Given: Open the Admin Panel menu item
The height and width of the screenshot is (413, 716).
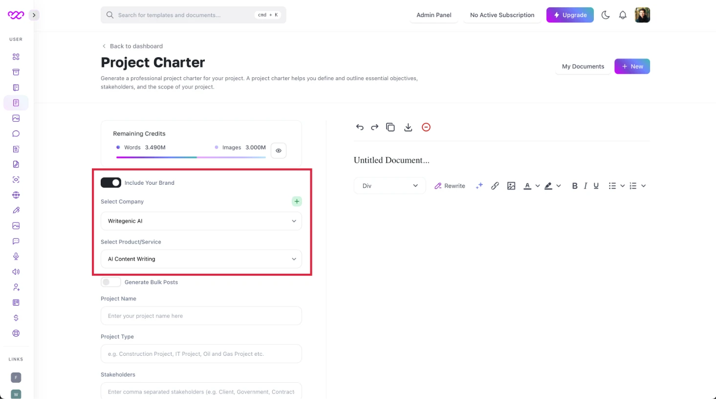Looking at the screenshot, I should pyautogui.click(x=434, y=15).
